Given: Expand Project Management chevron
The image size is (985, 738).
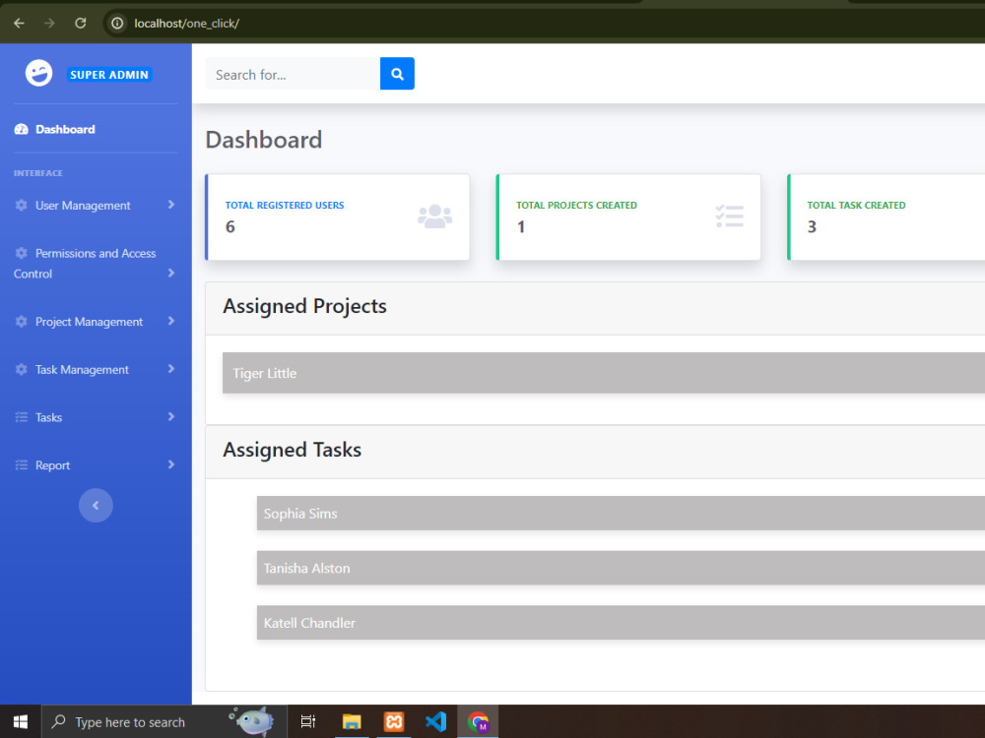Looking at the screenshot, I should [x=170, y=321].
